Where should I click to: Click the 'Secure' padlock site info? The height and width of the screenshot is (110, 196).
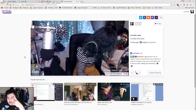(16, 5)
